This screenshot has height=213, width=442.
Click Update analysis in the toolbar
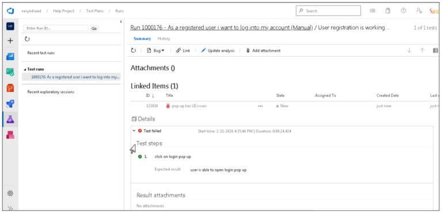(x=218, y=51)
